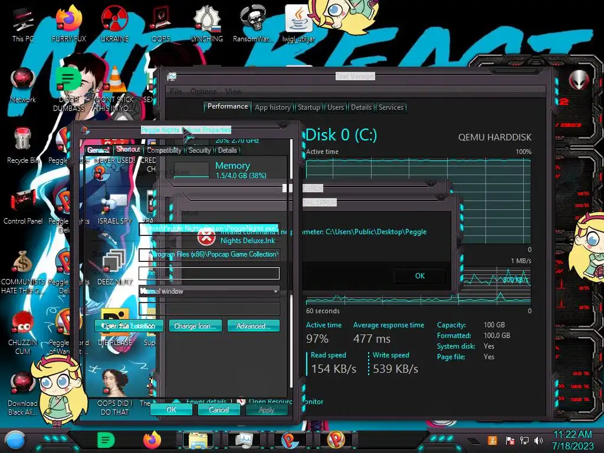Viewport: 604px width, 453px height.
Task: Open the network tray icon
Action: click(x=524, y=440)
